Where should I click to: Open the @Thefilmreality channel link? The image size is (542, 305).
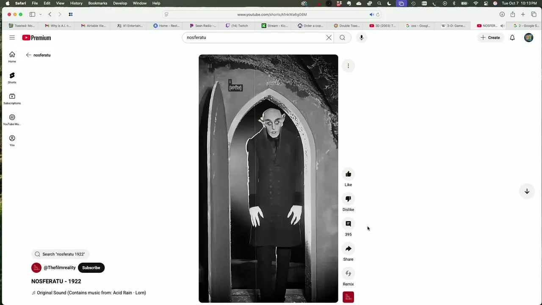pos(60,268)
